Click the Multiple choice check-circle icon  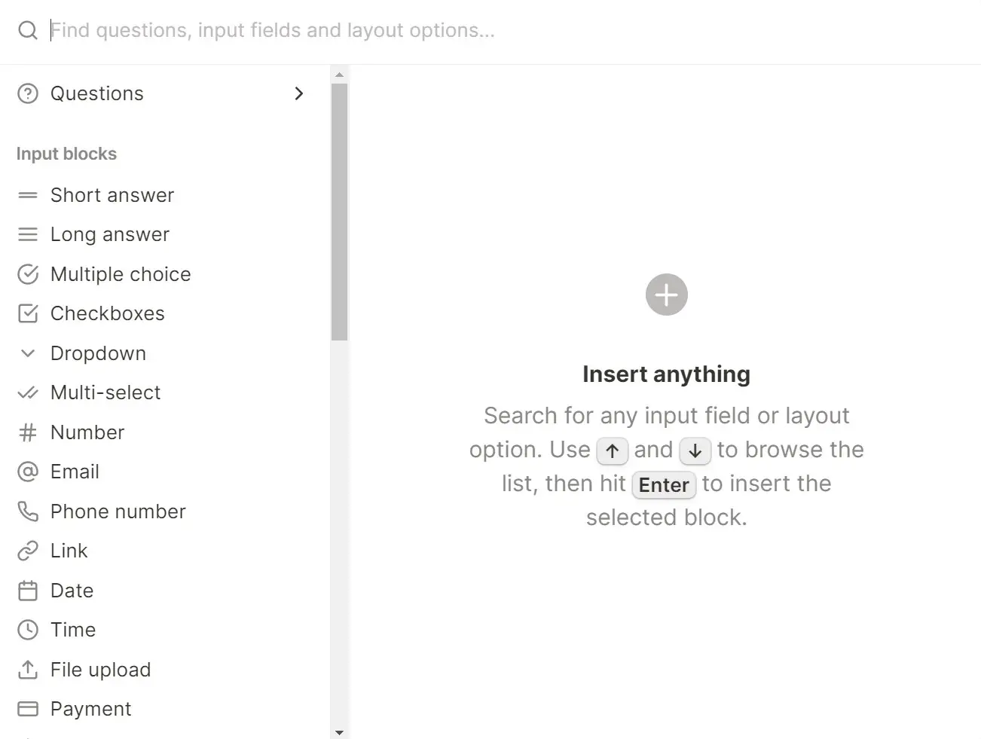pos(28,274)
